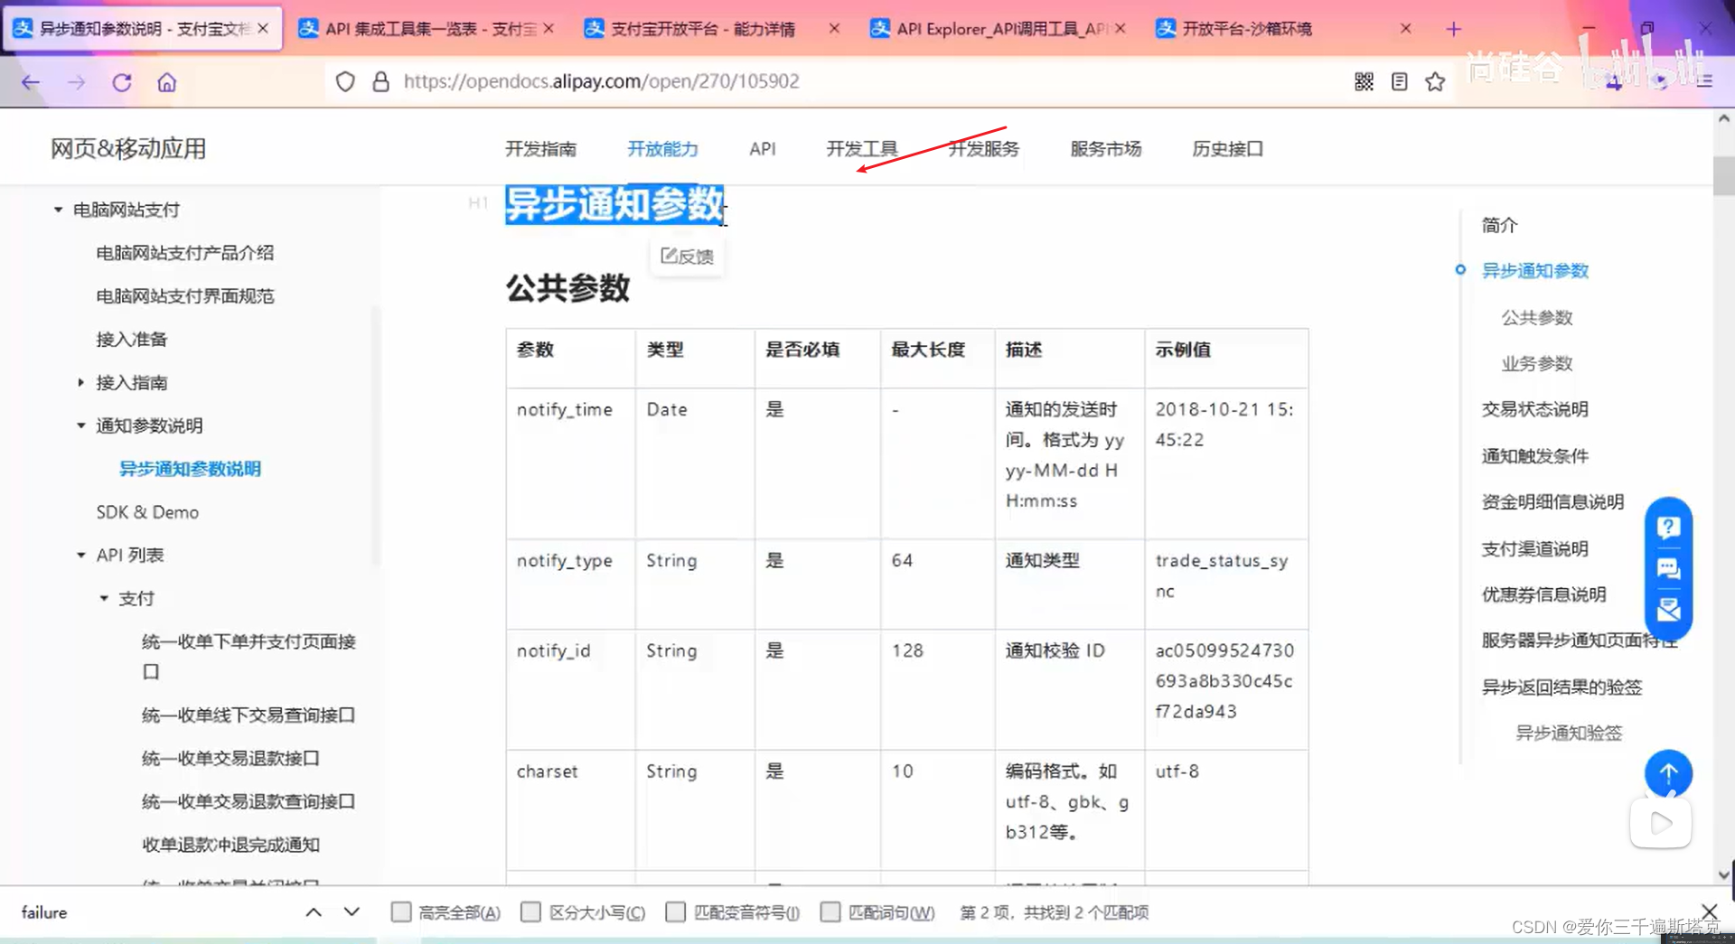Collapse the 通知参数说明 tree node
This screenshot has height=944, width=1735.
pos(80,425)
